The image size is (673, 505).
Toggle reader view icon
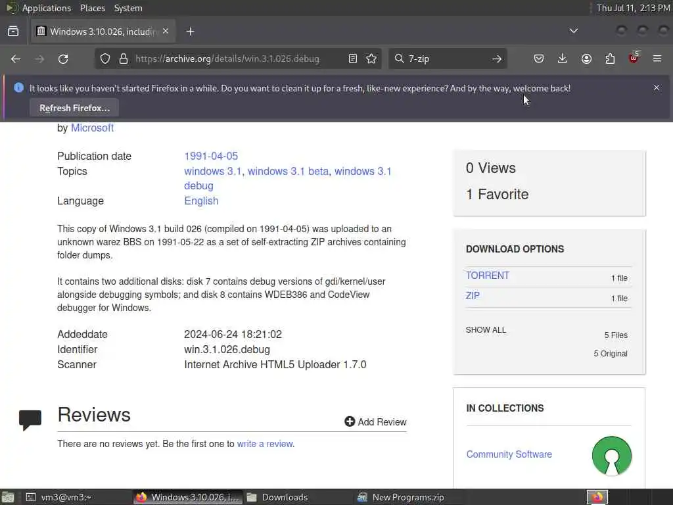click(x=353, y=59)
